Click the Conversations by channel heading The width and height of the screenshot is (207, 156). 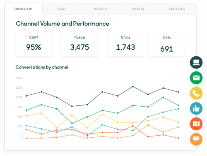[42, 67]
